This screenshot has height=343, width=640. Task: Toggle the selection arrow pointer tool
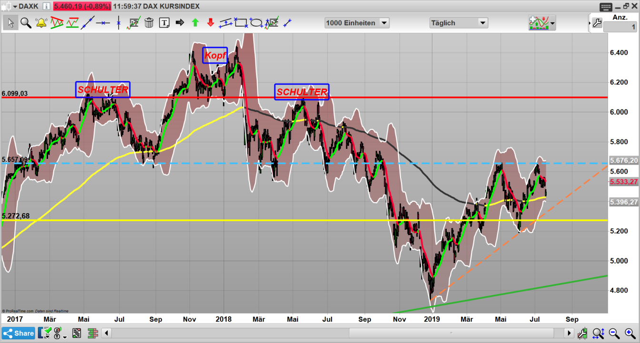10,22
